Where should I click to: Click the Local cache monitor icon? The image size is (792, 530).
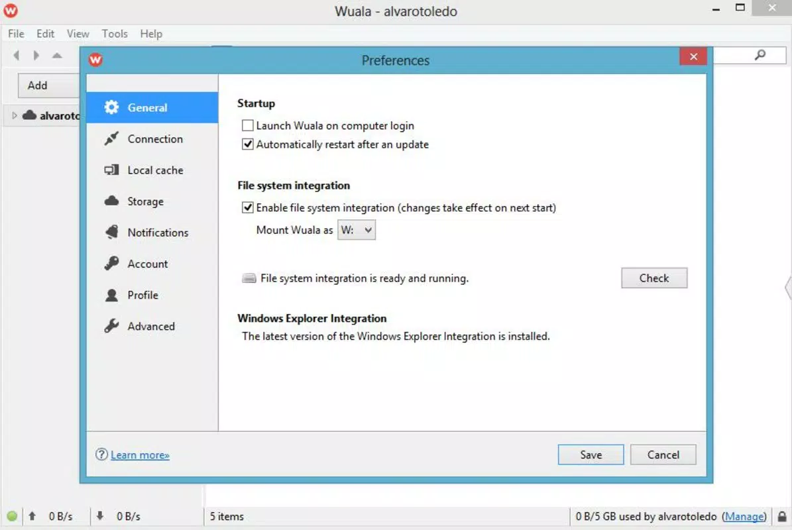click(111, 170)
